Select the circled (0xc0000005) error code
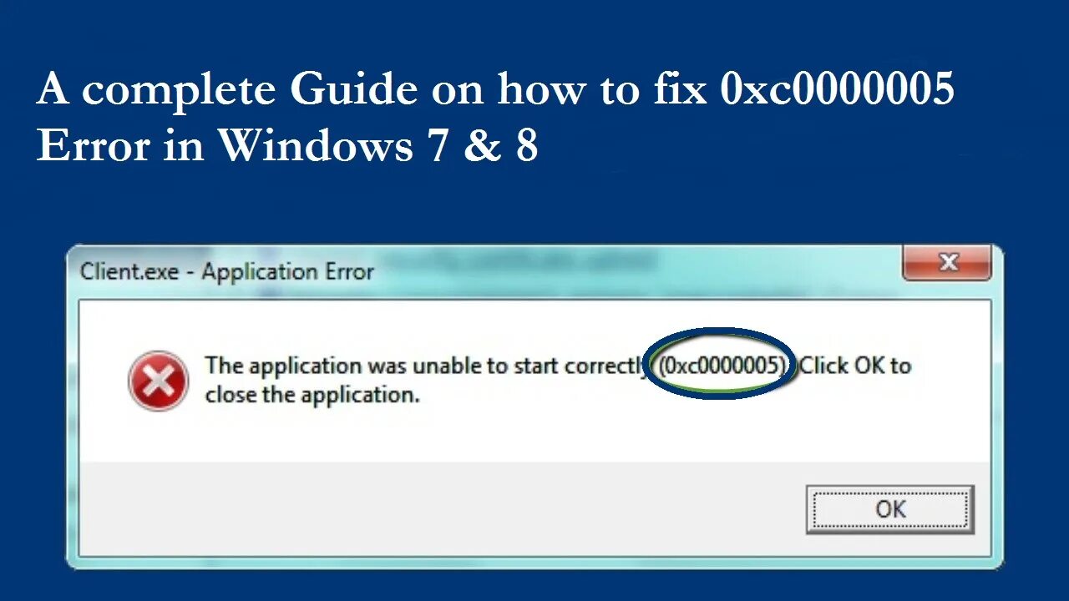Viewport: 1069px width, 601px height. [x=722, y=365]
